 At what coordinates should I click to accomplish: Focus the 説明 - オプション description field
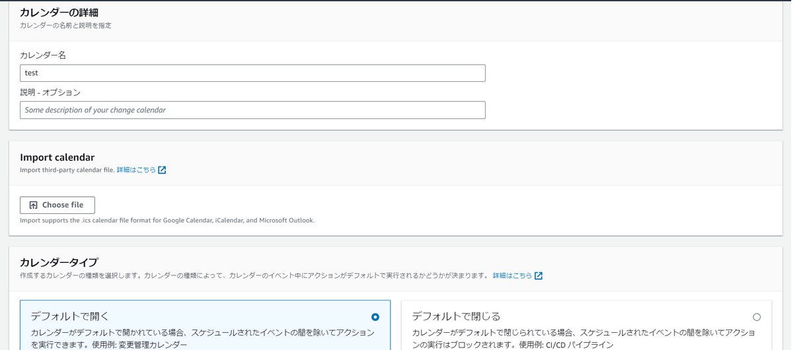(x=252, y=110)
